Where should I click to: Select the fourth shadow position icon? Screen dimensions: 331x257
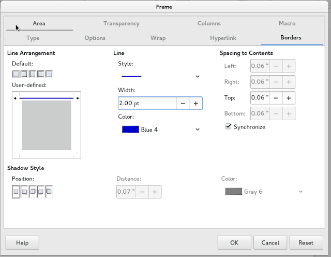pos(41,192)
